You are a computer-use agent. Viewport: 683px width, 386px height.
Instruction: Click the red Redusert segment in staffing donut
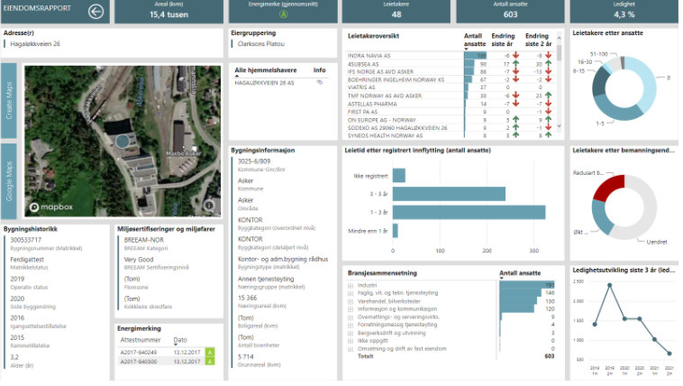pyautogui.click(x=608, y=187)
